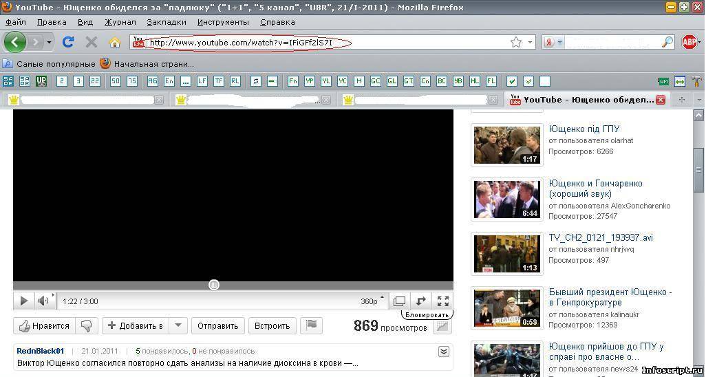The image size is (706, 377).
Task: Click the video statistics chart icon
Action: pos(442,326)
